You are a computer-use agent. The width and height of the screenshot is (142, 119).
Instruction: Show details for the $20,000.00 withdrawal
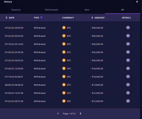point(128,60)
